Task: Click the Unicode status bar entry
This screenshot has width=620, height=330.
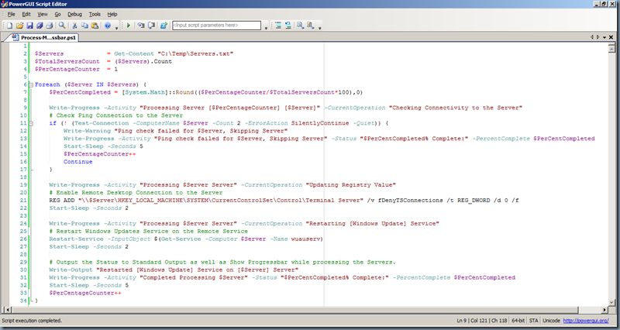Action: (x=551, y=321)
